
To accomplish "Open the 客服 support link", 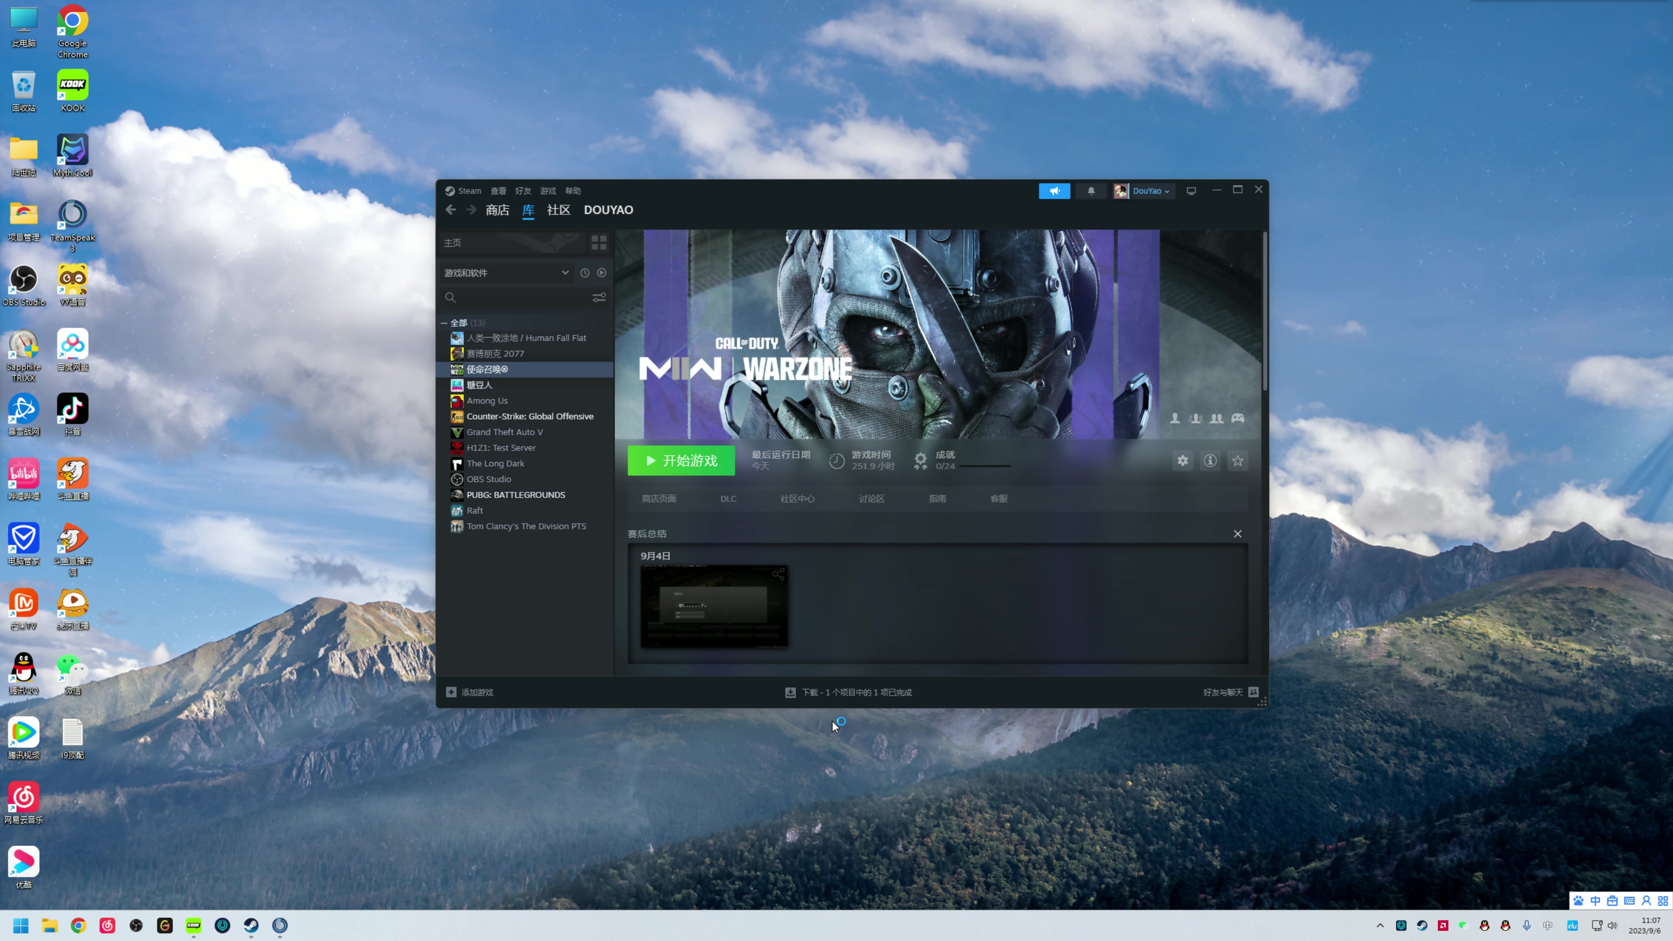I will point(999,499).
